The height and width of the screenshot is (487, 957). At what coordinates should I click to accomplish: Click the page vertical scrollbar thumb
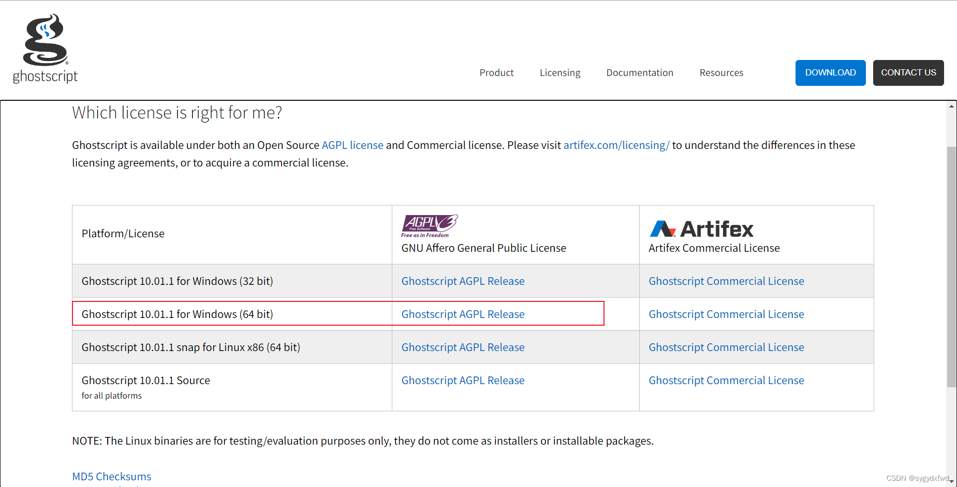pyautogui.click(x=951, y=267)
